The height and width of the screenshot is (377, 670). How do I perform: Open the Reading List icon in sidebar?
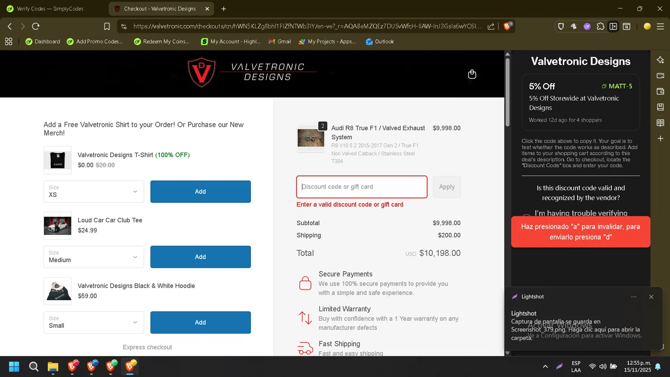coord(660,123)
